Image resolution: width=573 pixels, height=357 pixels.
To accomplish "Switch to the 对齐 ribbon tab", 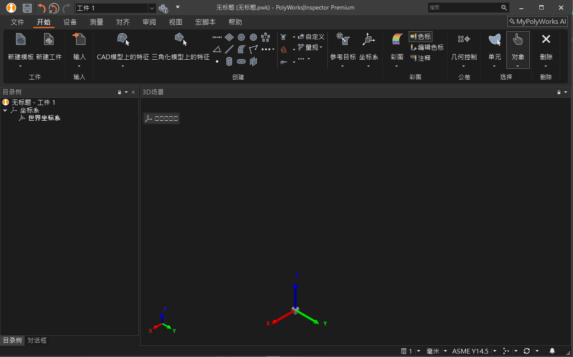I will coord(123,22).
